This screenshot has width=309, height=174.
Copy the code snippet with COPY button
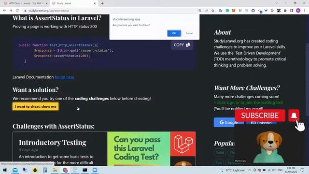pos(182,45)
